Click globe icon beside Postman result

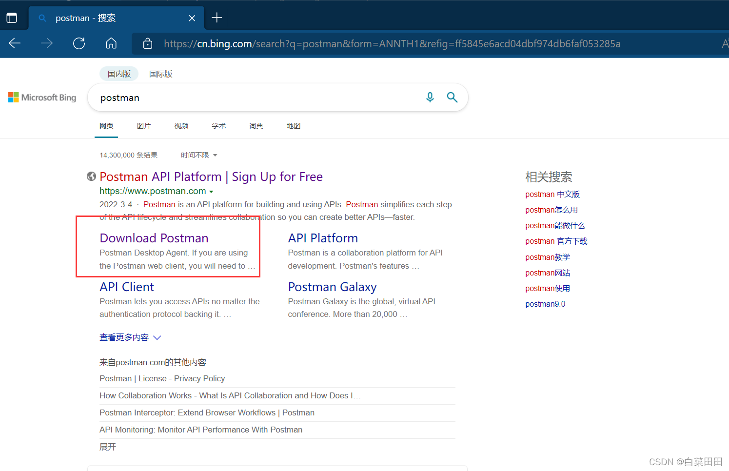pos(91,177)
